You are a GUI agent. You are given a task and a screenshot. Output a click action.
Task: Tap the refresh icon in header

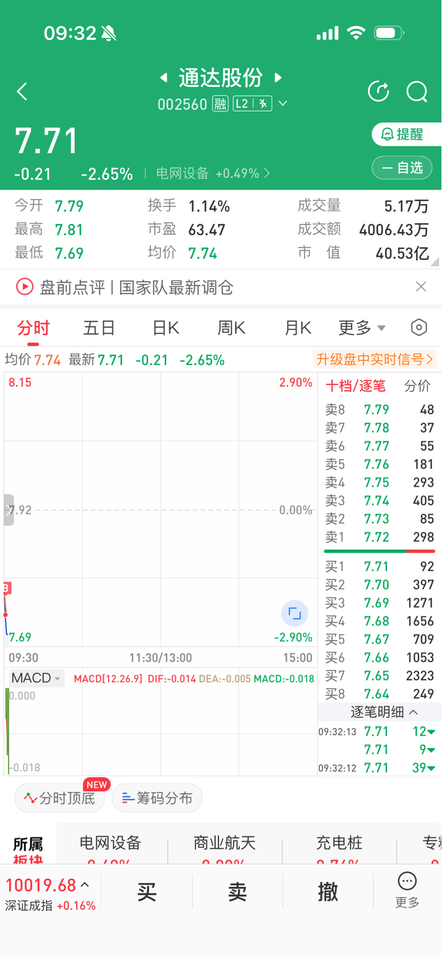378,91
